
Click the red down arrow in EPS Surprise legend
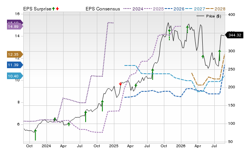coord(57,9)
